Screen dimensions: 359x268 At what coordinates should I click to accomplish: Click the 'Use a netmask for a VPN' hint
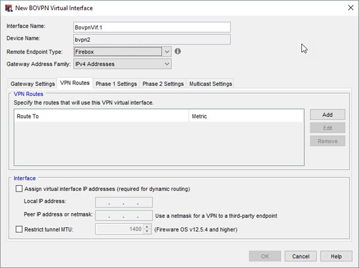click(x=216, y=216)
